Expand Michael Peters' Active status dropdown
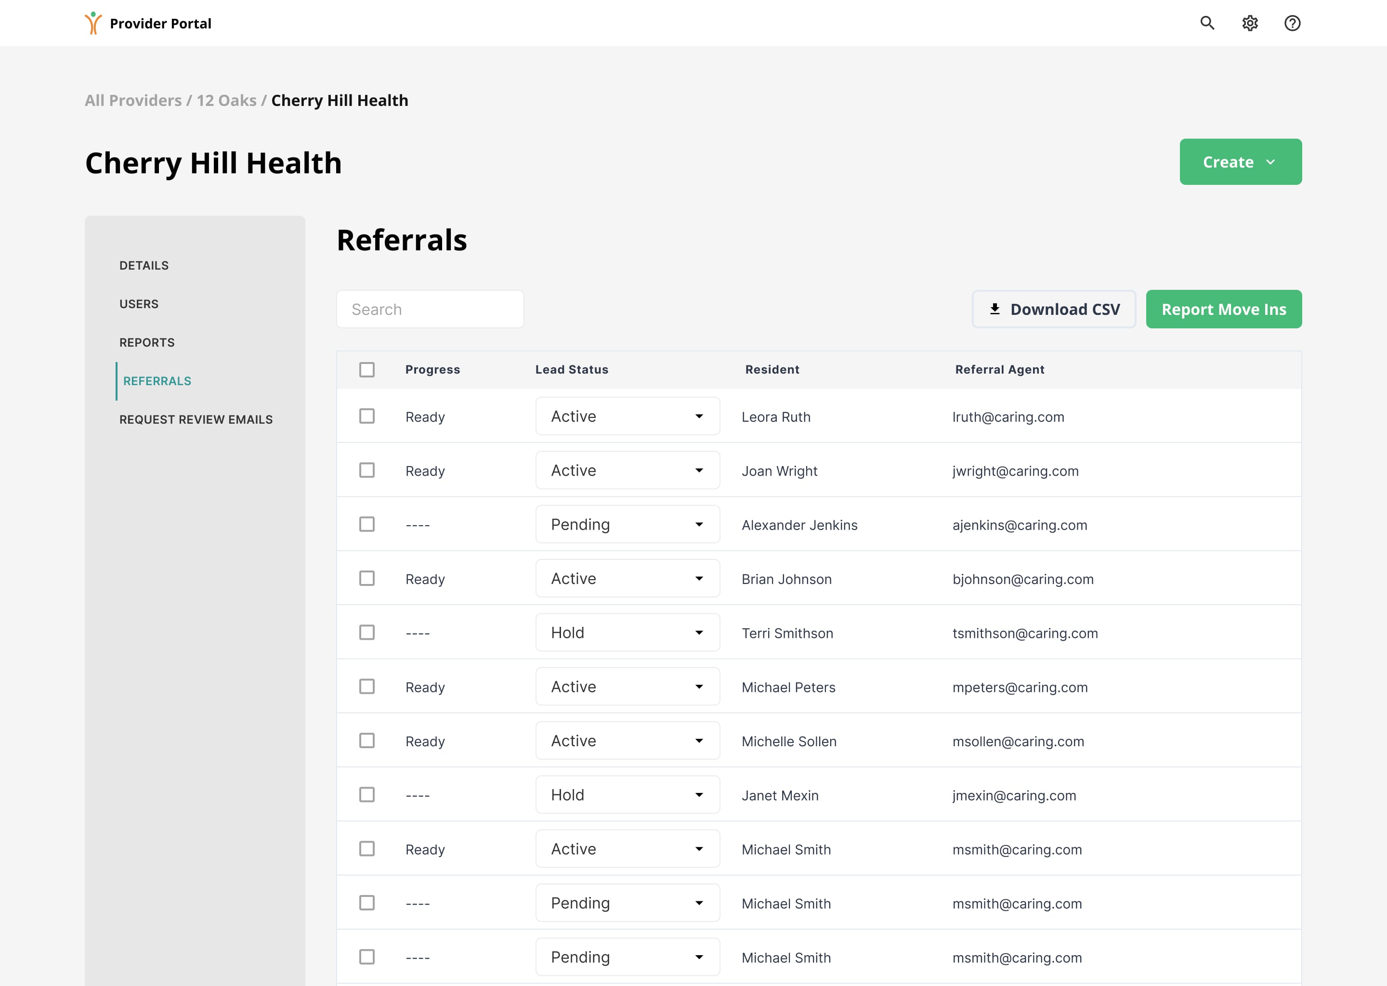The height and width of the screenshot is (986, 1387). pyautogui.click(x=628, y=687)
